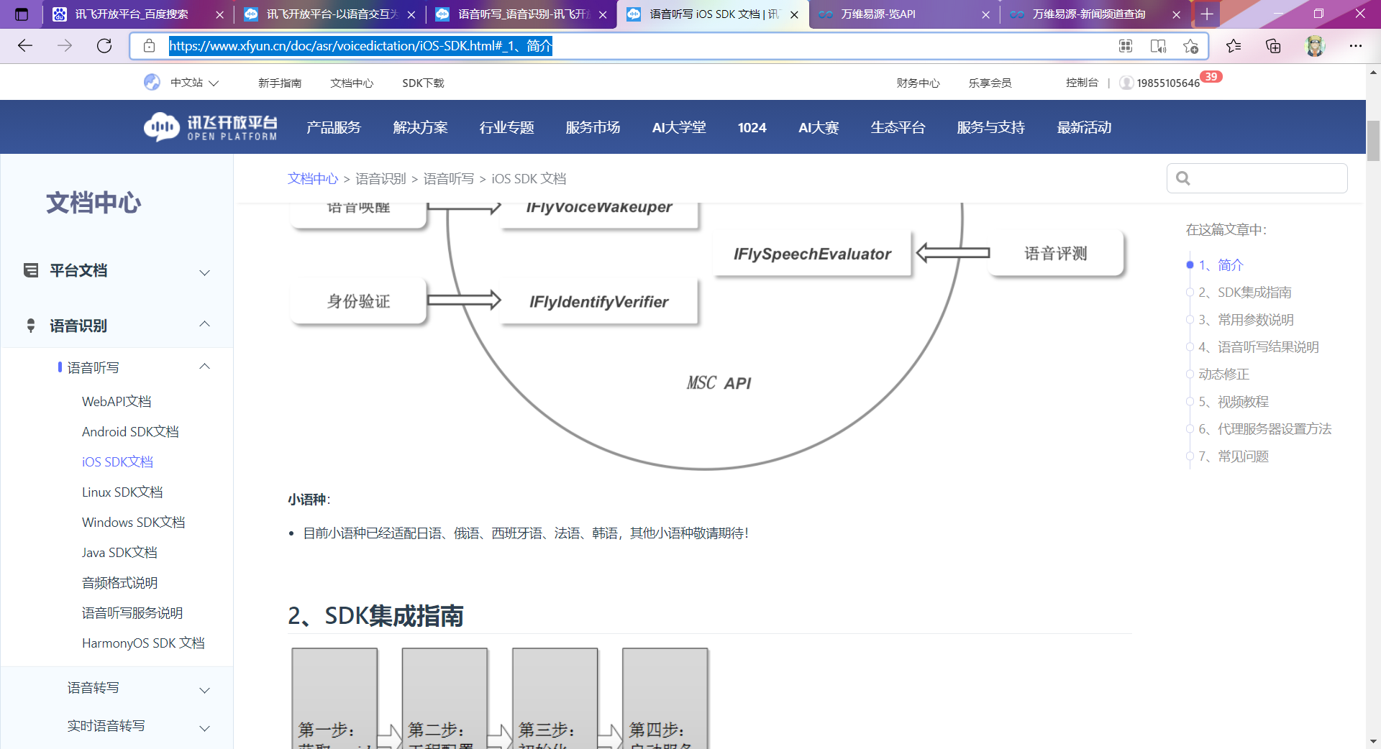Open a new tab with the plus button
The height and width of the screenshot is (749, 1381).
[x=1207, y=14]
